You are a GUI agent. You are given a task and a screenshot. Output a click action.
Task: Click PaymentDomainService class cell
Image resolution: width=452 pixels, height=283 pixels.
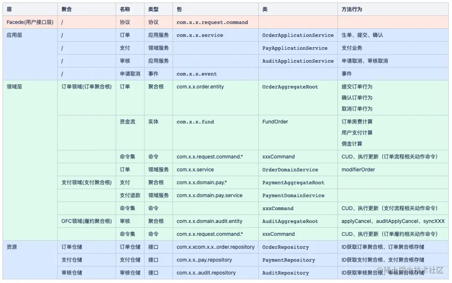point(298,195)
